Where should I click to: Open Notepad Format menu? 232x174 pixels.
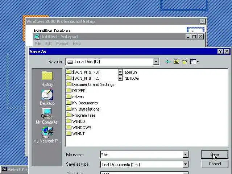pos(62,43)
